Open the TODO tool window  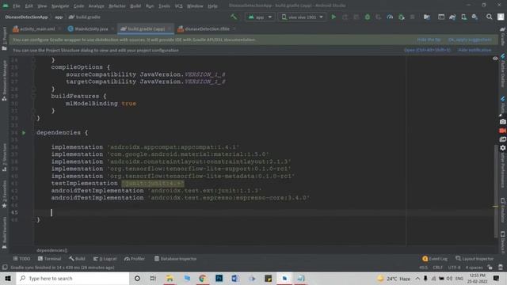[21, 259]
